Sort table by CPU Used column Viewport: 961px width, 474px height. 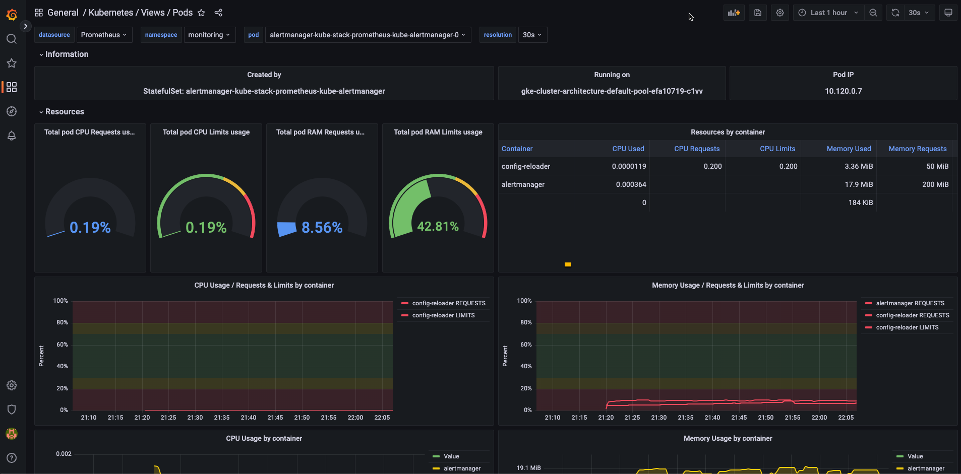[x=628, y=149]
